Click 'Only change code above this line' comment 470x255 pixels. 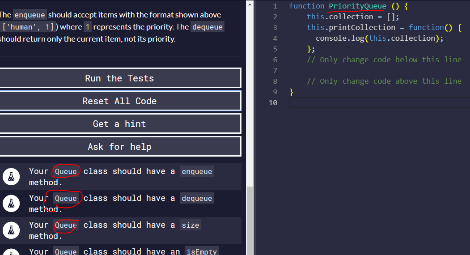[x=384, y=81]
